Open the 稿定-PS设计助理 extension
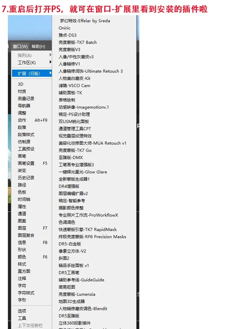247x329 pixels. point(74,114)
